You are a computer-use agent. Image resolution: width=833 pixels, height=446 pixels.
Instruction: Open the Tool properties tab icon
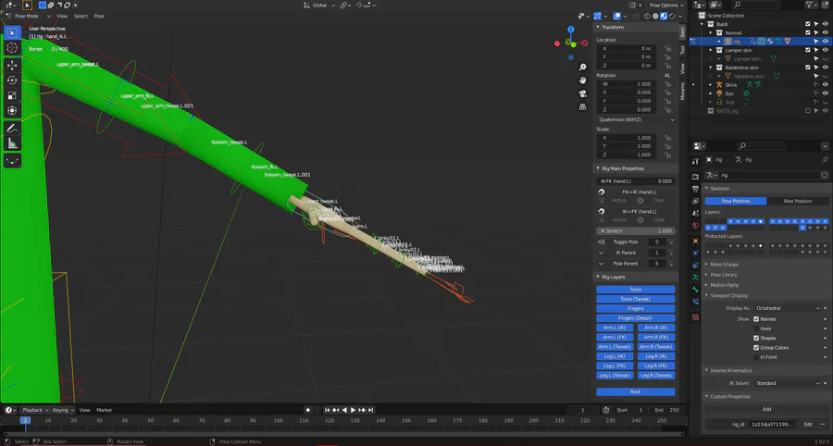click(695, 159)
